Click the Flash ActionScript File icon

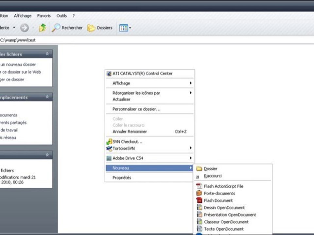(199, 186)
